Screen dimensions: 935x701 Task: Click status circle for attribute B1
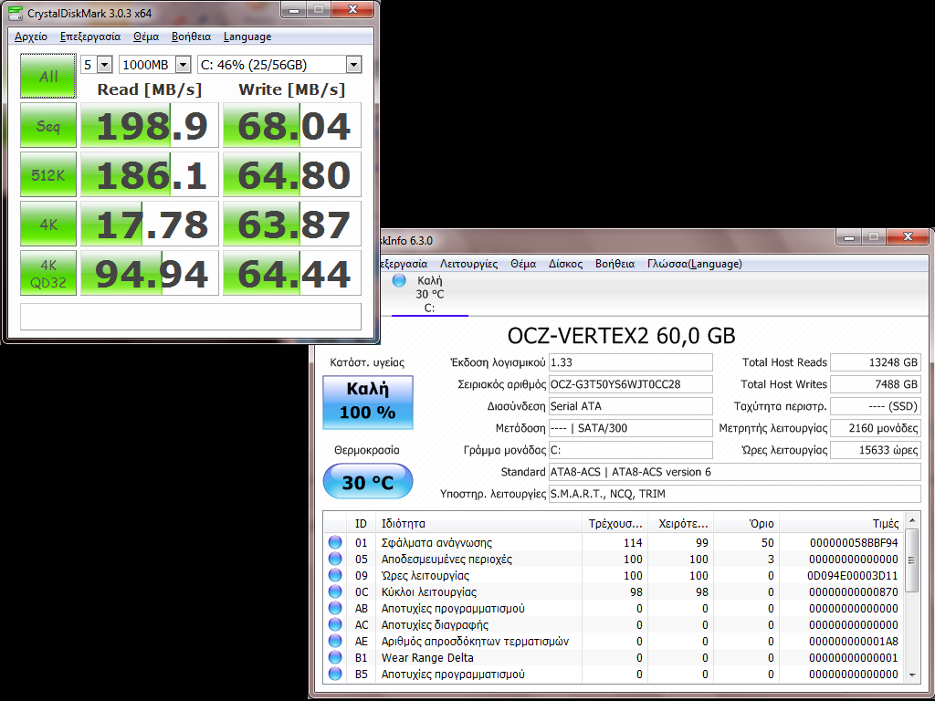[x=335, y=657]
